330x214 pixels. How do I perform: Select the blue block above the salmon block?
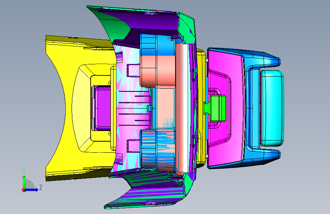158,45
